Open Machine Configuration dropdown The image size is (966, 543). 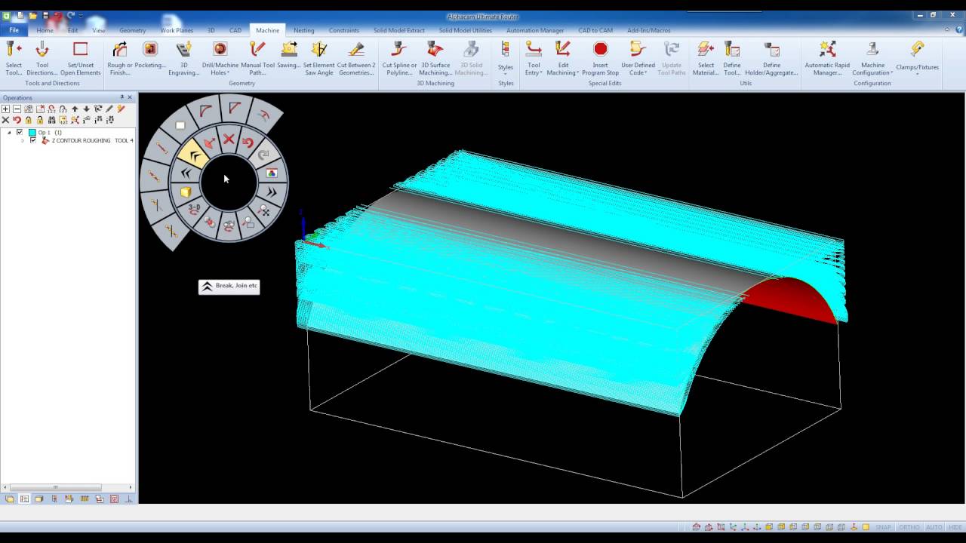click(872, 59)
